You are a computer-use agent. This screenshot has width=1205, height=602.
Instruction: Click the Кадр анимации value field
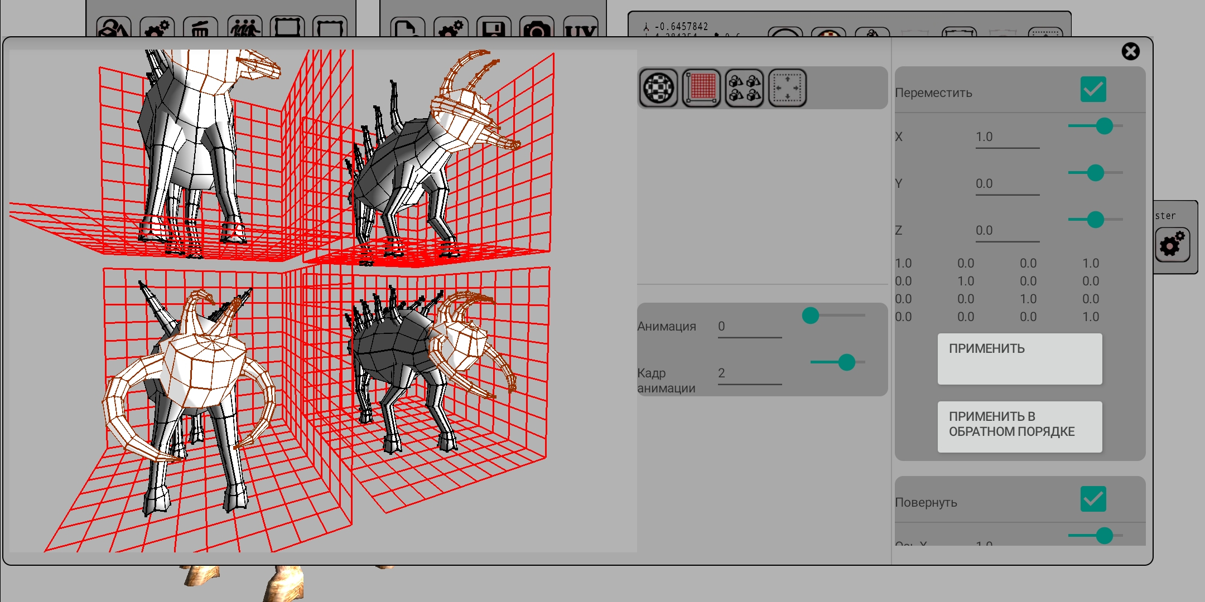750,373
